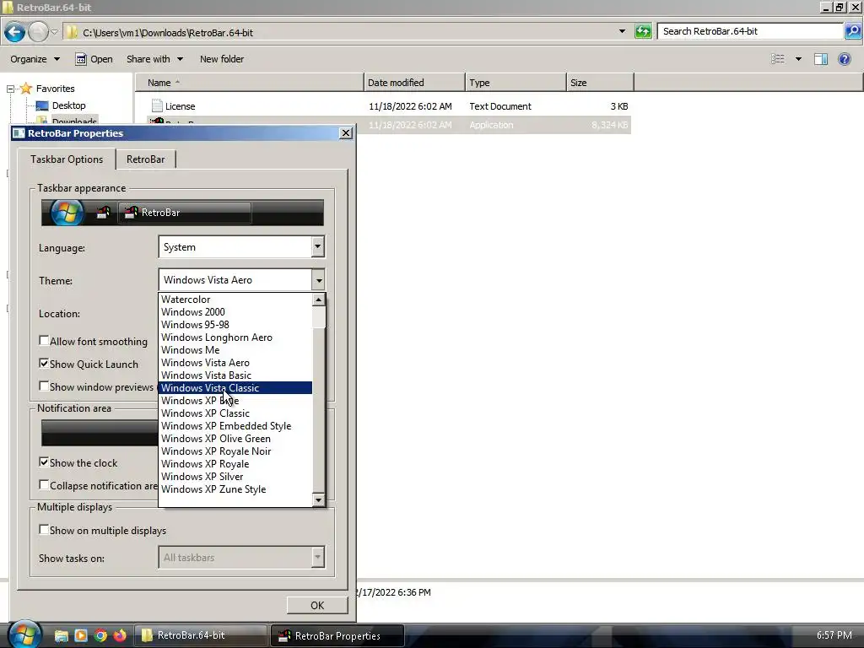
Task: Toggle Collapse notification area checkbox
Action: pyautogui.click(x=44, y=484)
